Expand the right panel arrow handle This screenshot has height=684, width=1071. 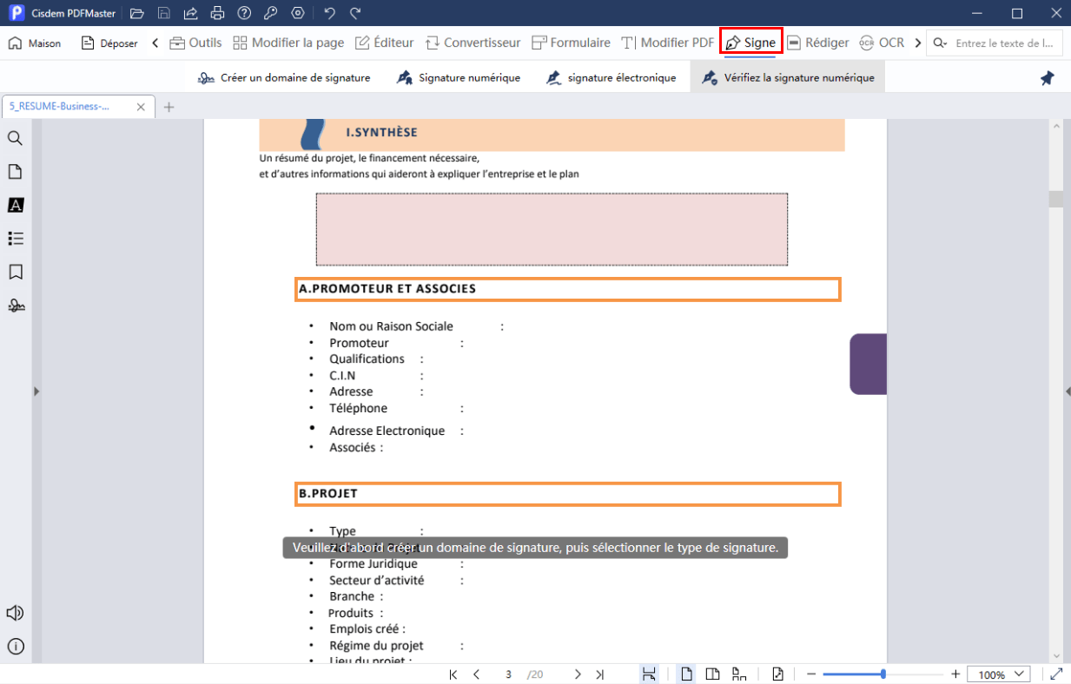pos(1068,391)
